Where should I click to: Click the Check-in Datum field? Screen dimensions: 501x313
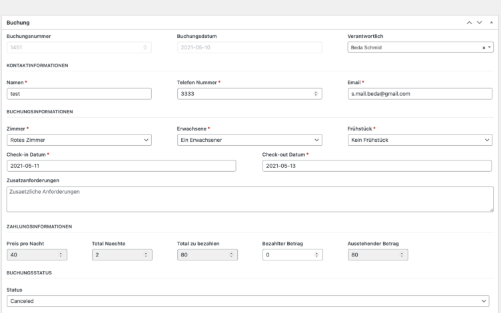click(x=121, y=166)
